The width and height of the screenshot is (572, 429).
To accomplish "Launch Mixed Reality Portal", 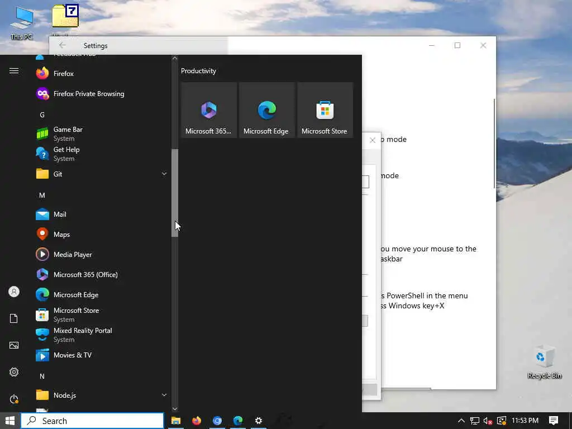I will [102, 335].
